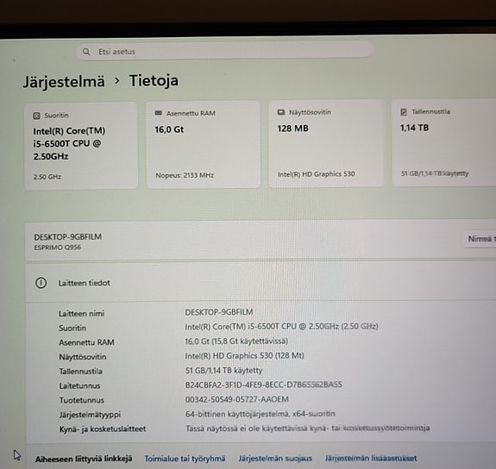Expand the Laitteen tiedot section header

261,283
